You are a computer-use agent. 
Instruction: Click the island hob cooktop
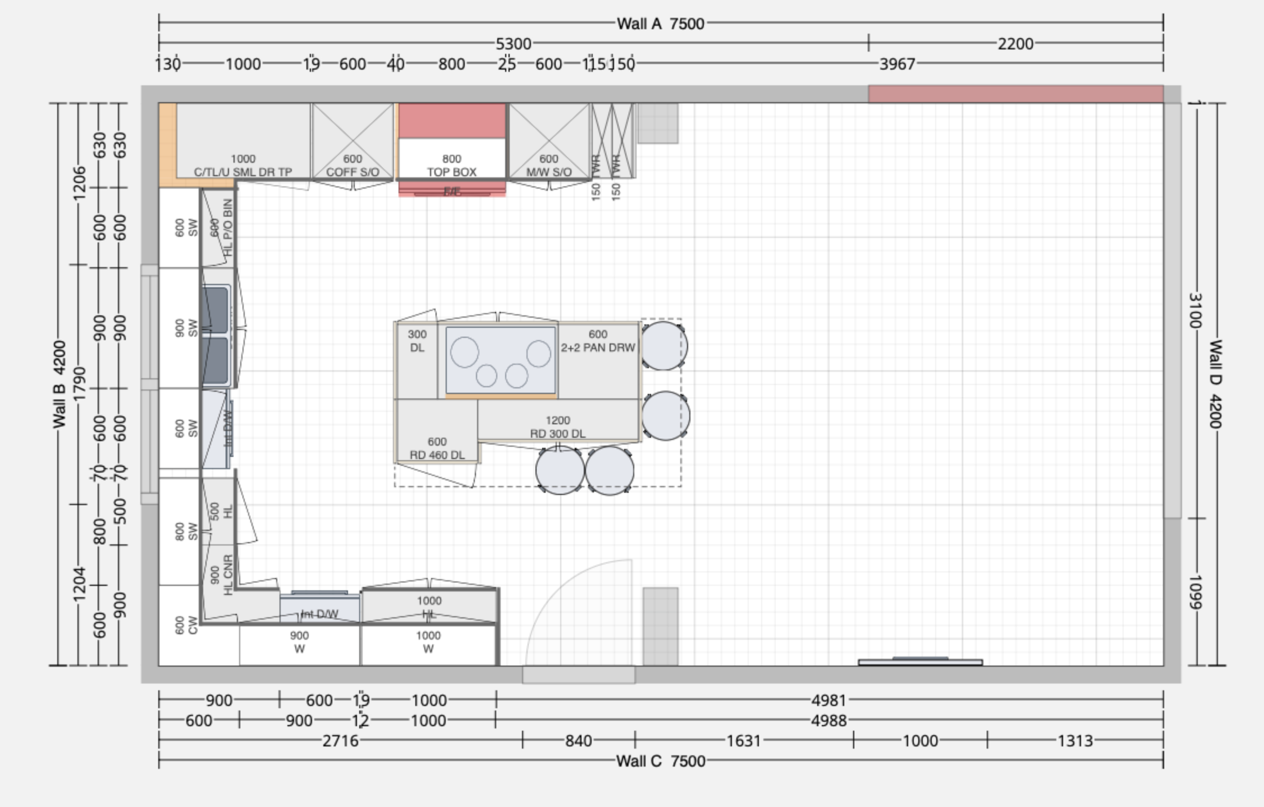pyautogui.click(x=501, y=360)
